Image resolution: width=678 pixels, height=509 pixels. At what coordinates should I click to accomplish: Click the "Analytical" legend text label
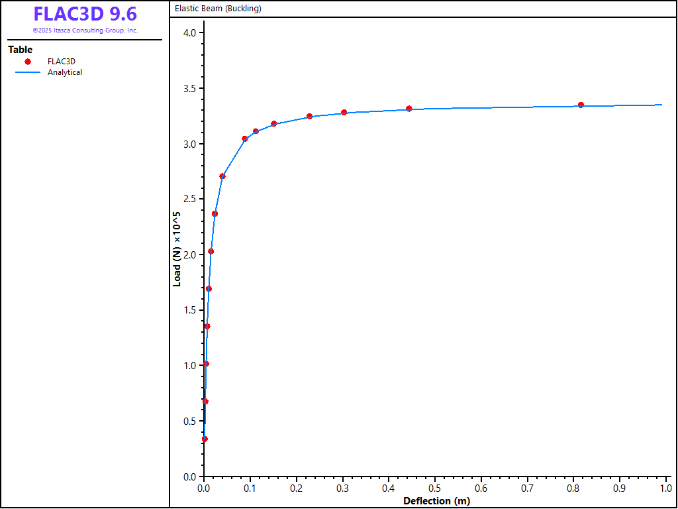point(65,72)
